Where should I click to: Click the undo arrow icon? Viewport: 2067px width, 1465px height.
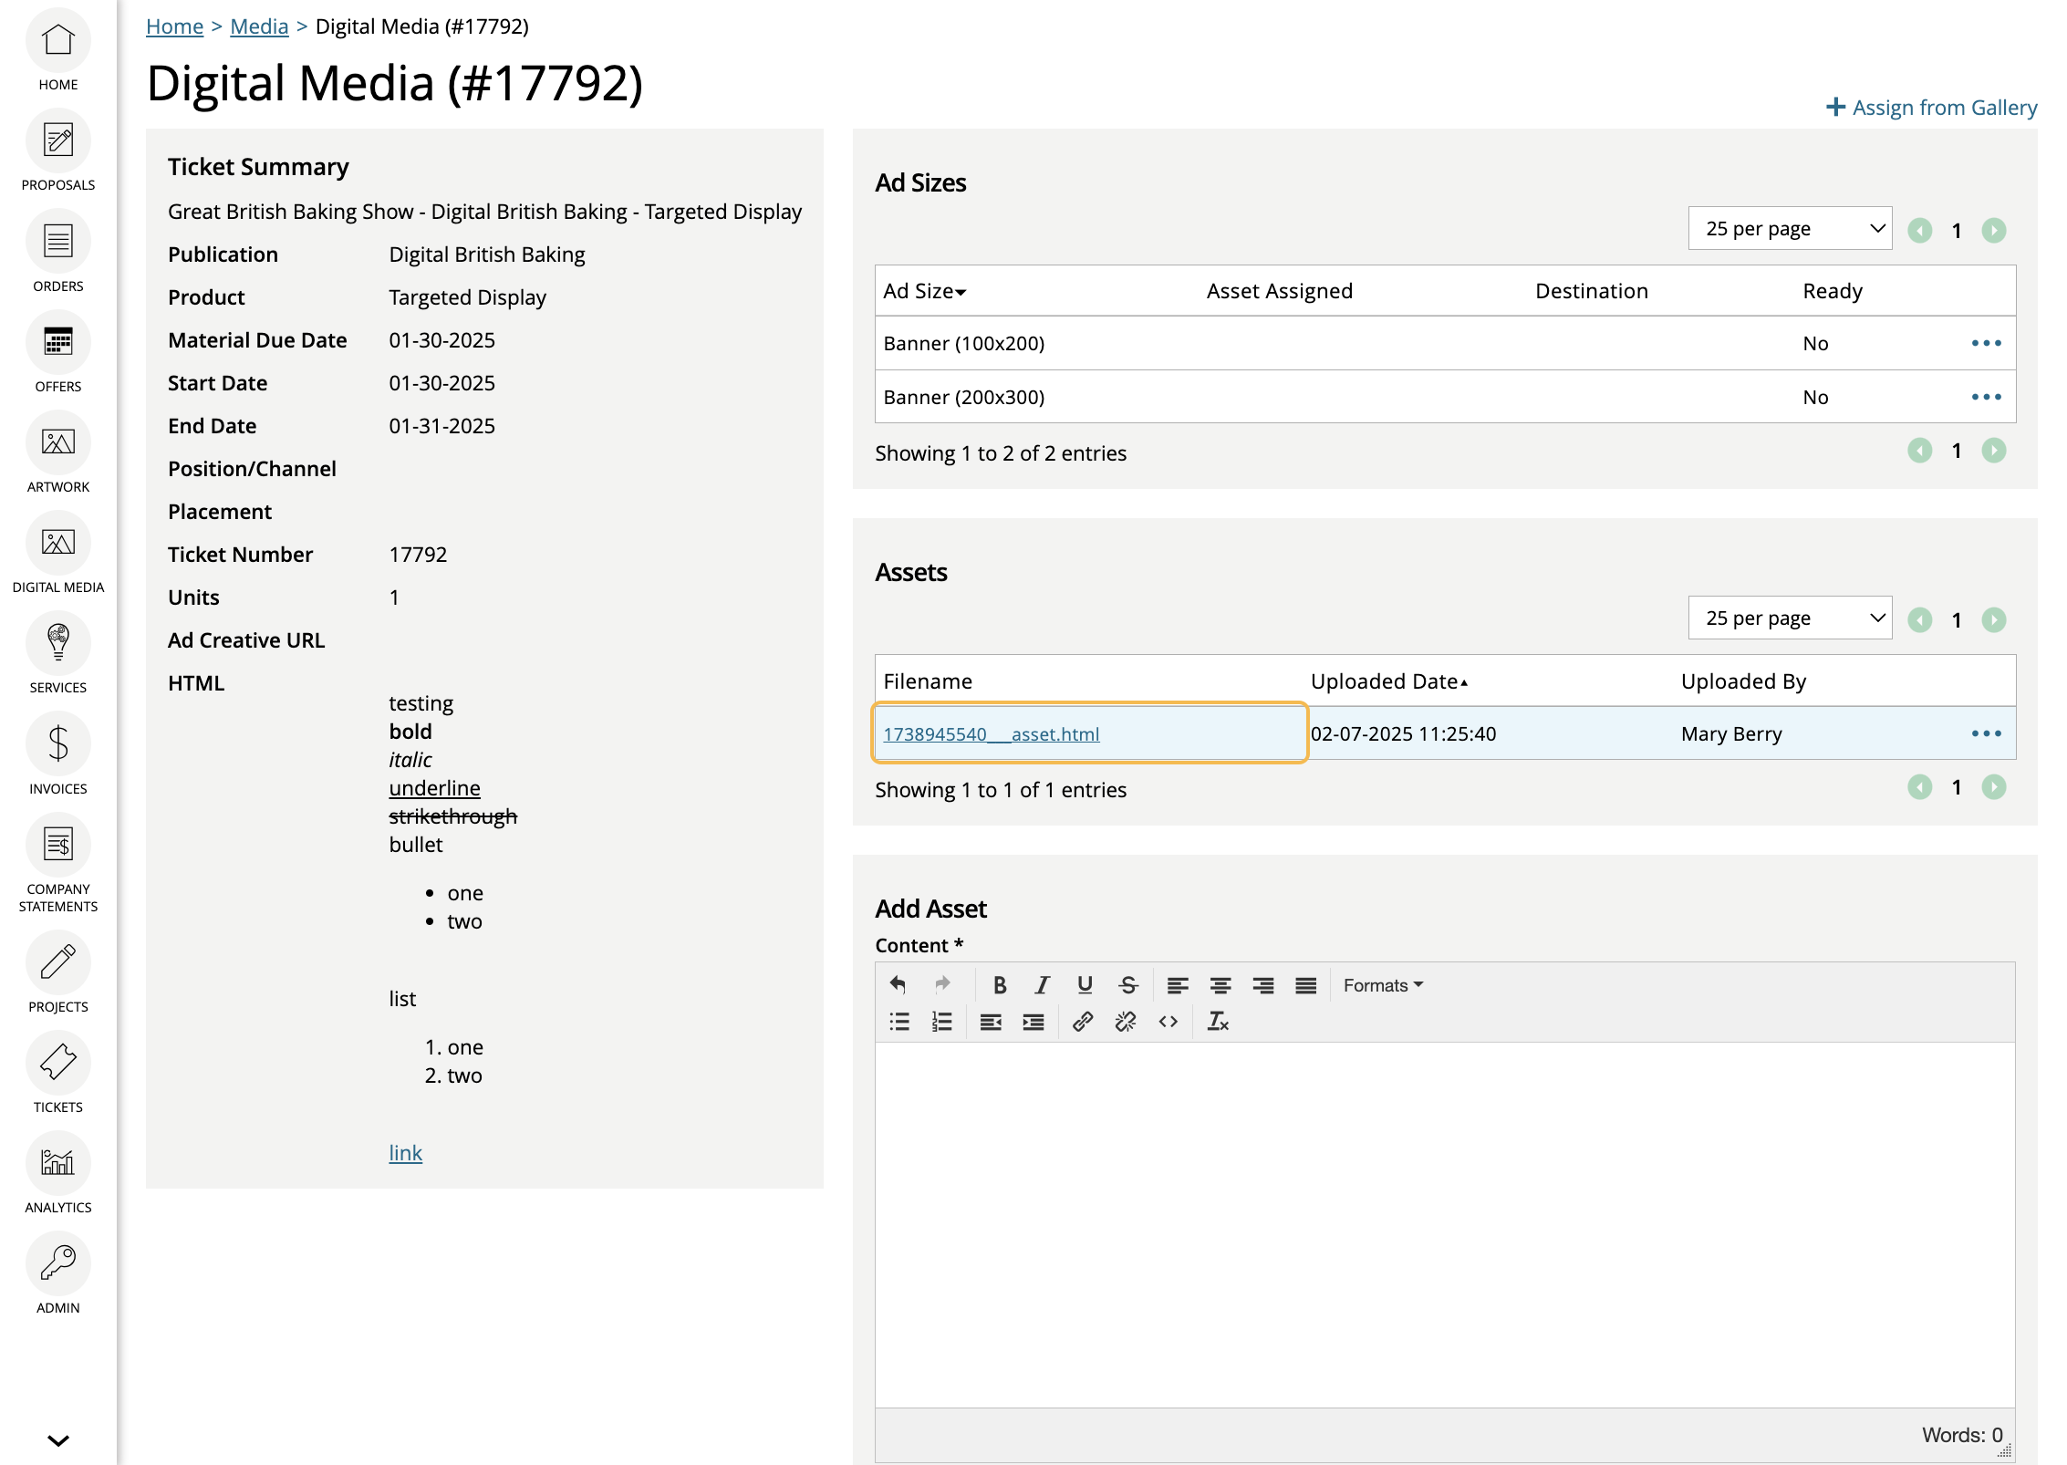[898, 985]
